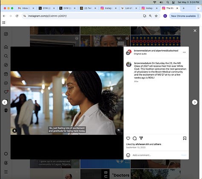Image resolution: width=202 pixels, height=179 pixels.
Task: Switch to the first X EVW tab
Action: point(47,8)
